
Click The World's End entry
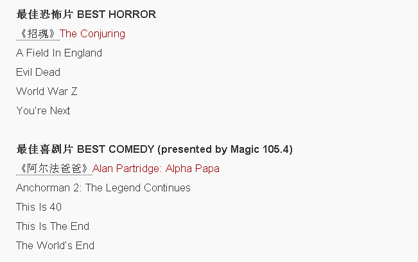(x=55, y=245)
